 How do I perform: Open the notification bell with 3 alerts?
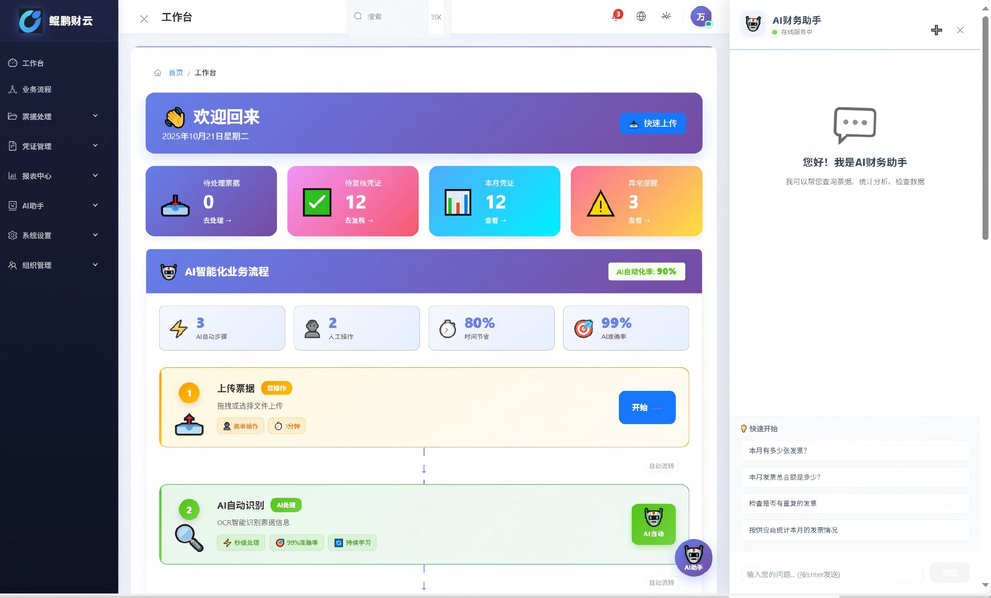pos(616,16)
